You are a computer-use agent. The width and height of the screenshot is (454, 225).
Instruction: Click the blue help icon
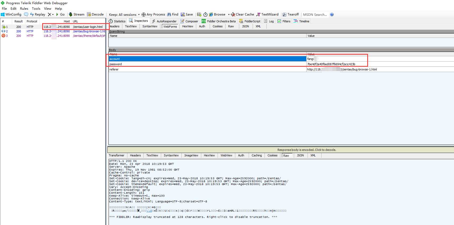[332, 14]
